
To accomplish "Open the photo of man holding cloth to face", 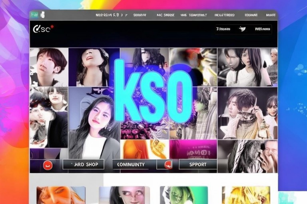I will coord(247,113).
